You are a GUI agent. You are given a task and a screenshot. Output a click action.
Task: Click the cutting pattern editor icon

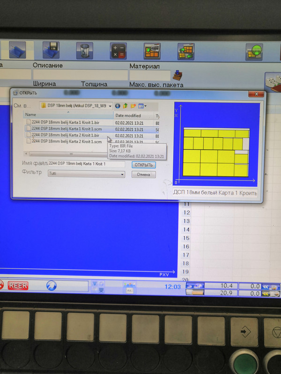152,51
